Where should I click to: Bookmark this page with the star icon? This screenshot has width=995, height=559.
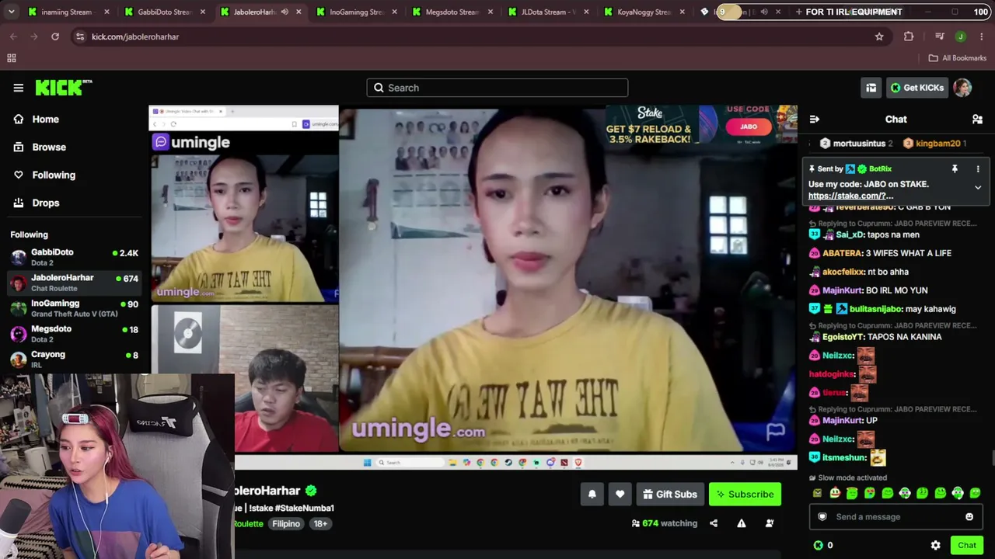pos(879,36)
